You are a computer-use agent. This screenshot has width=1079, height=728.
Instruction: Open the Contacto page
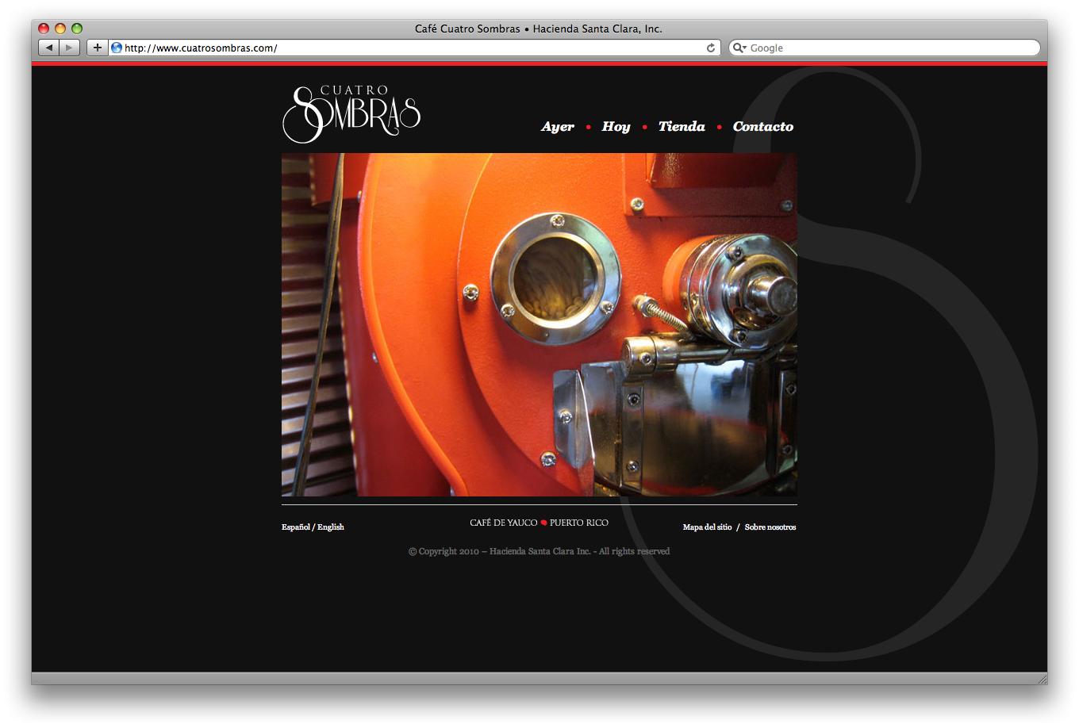point(762,127)
